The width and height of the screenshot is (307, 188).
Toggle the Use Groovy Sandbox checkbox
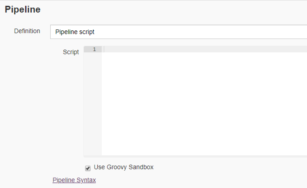[x=88, y=168]
